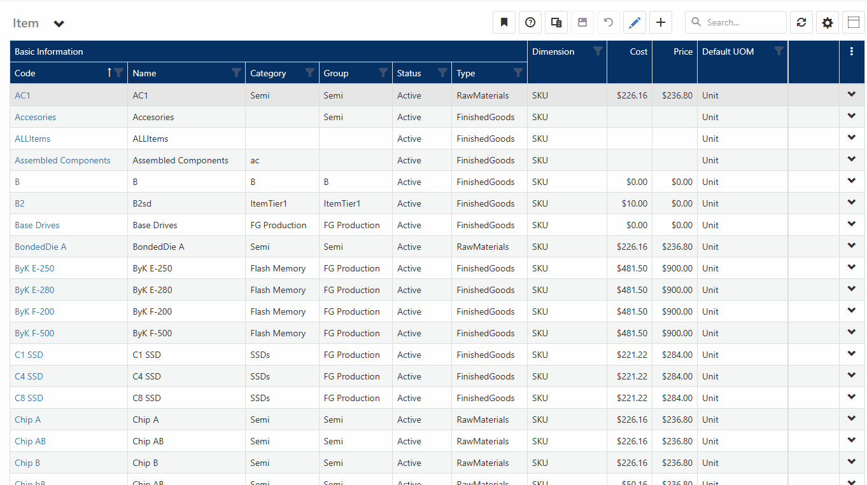Add a new item with plus icon
This screenshot has height=485, width=867.
point(660,23)
